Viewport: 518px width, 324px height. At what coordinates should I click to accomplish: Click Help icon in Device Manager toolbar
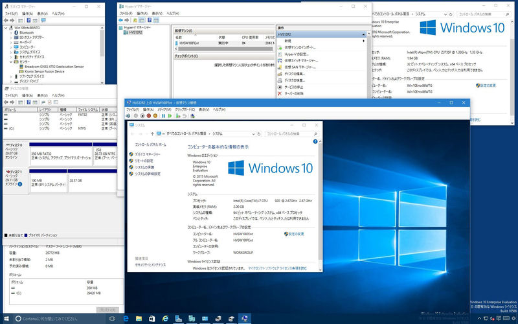pyautogui.click(x=28, y=21)
